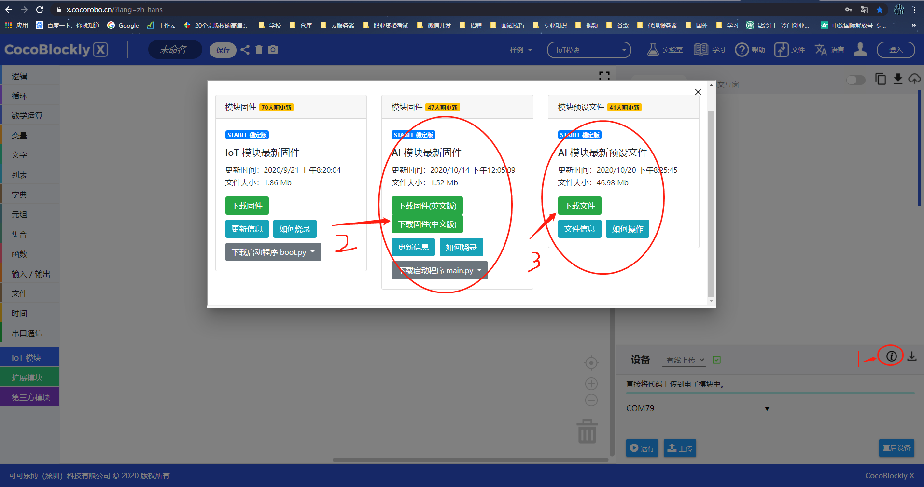Click the workspace zoom in icon
Image resolution: width=924 pixels, height=487 pixels.
[591, 384]
